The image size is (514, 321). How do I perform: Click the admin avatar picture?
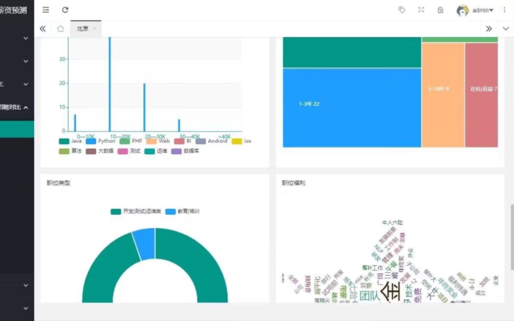click(462, 10)
